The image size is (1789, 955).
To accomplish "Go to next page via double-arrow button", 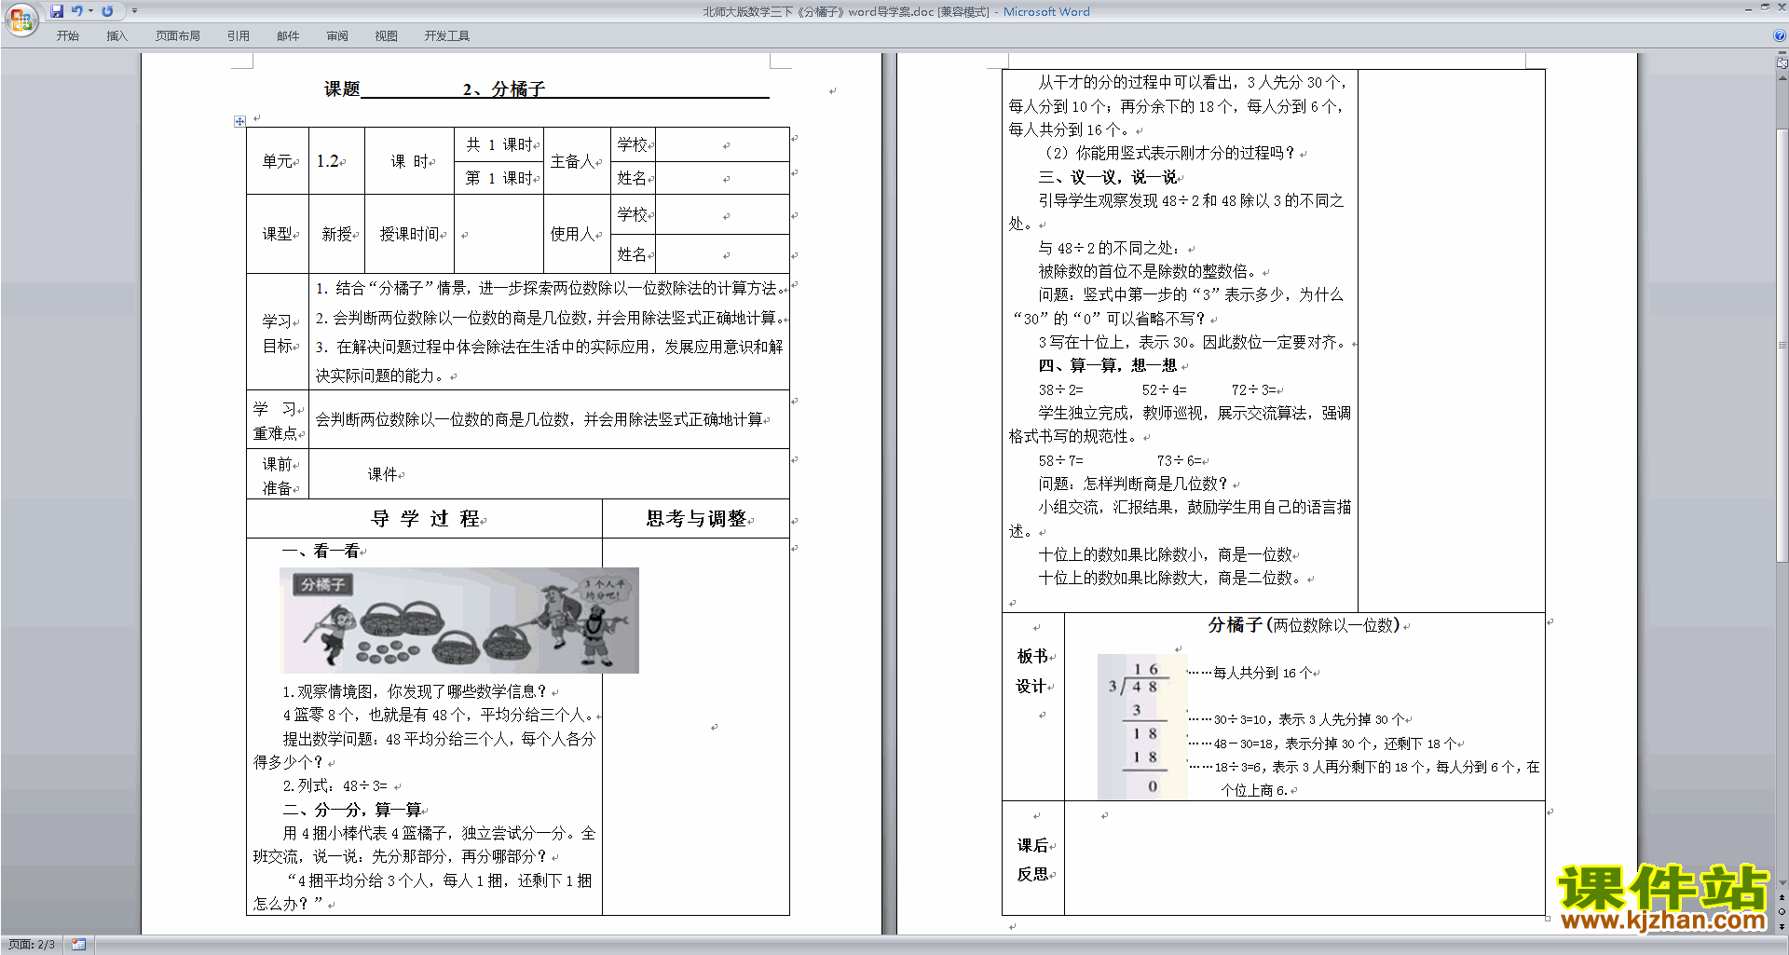I will [x=1782, y=926].
